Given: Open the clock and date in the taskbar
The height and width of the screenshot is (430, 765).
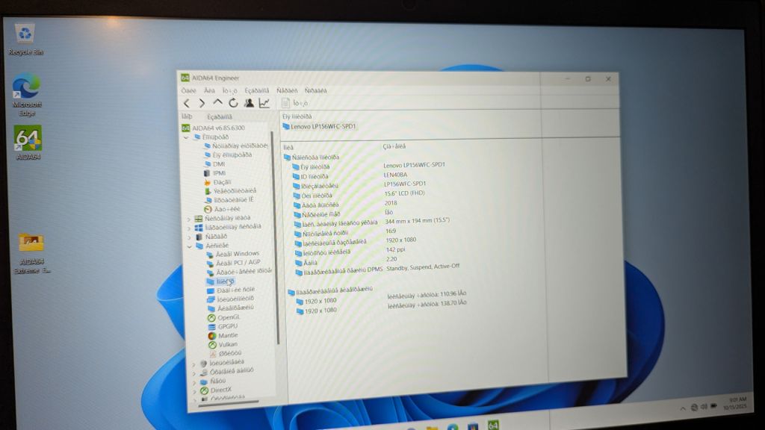Looking at the screenshot, I should click(x=735, y=403).
